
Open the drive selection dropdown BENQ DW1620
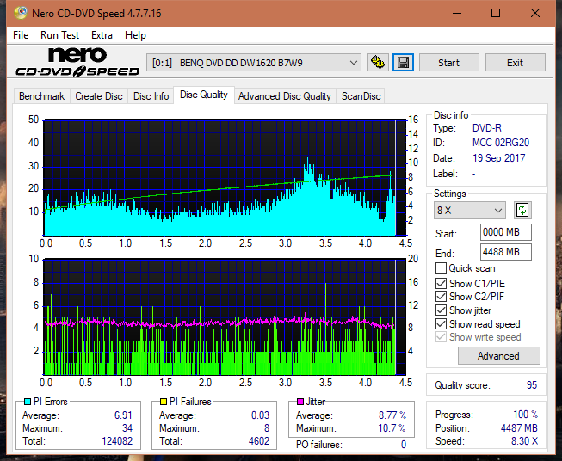click(254, 63)
